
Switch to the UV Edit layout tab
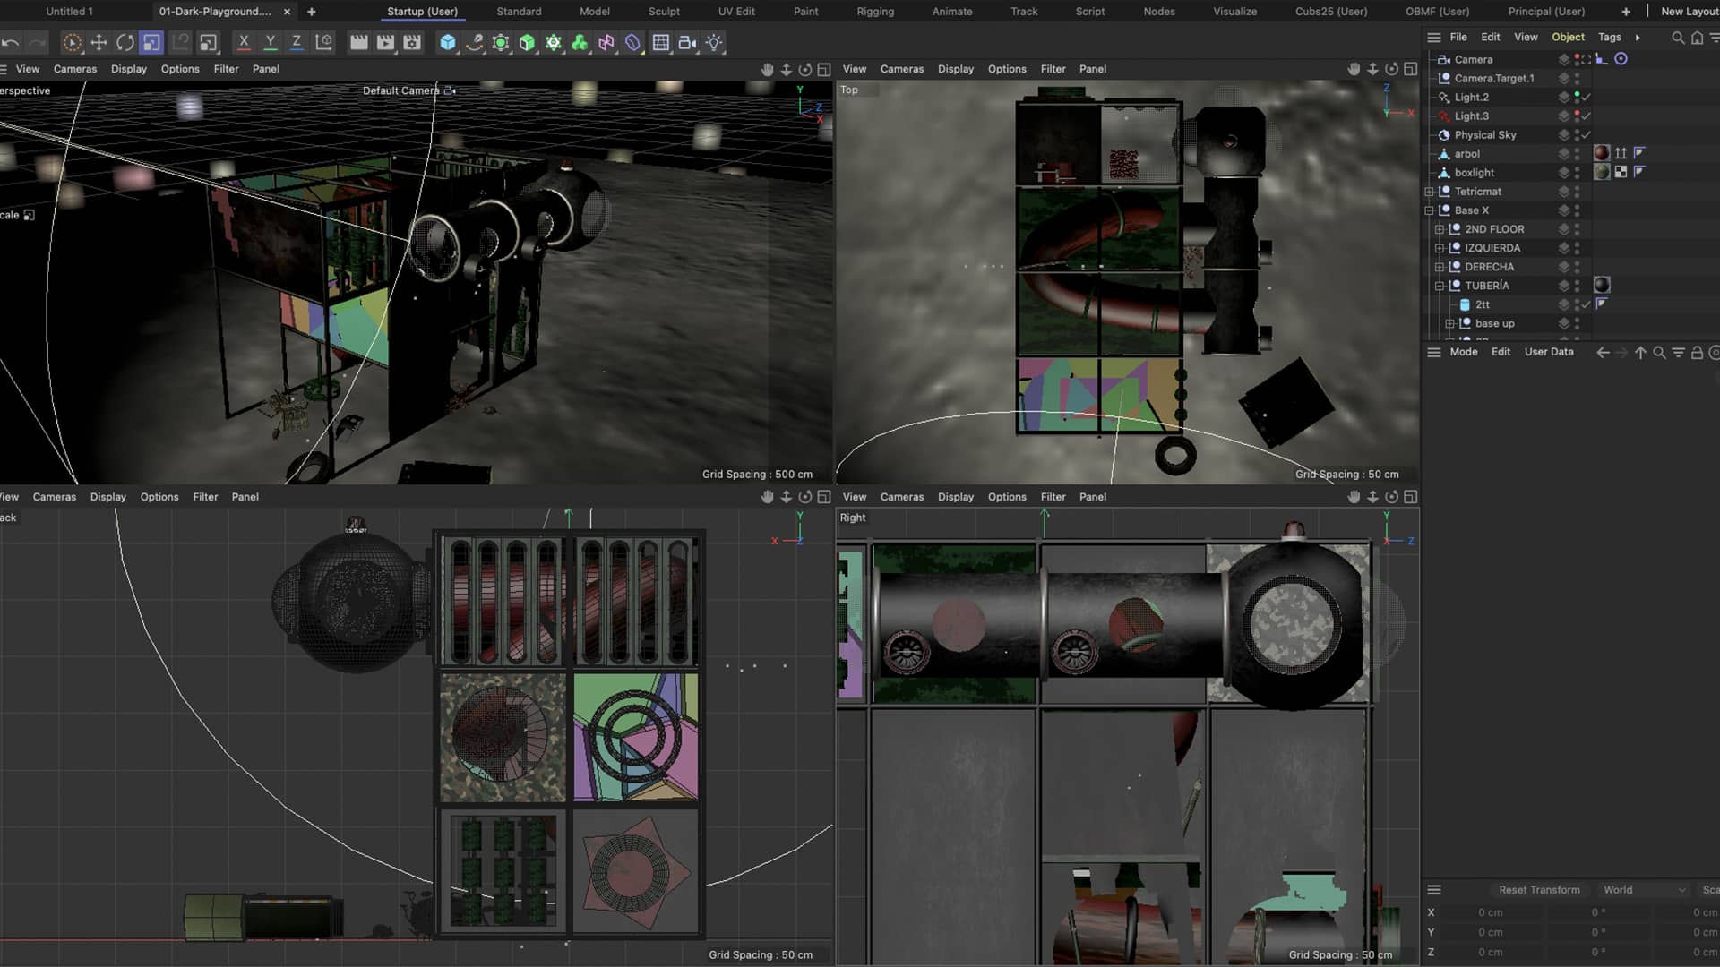[x=736, y=12]
